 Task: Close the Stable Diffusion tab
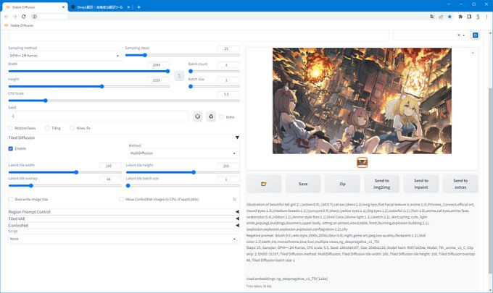pos(63,7)
